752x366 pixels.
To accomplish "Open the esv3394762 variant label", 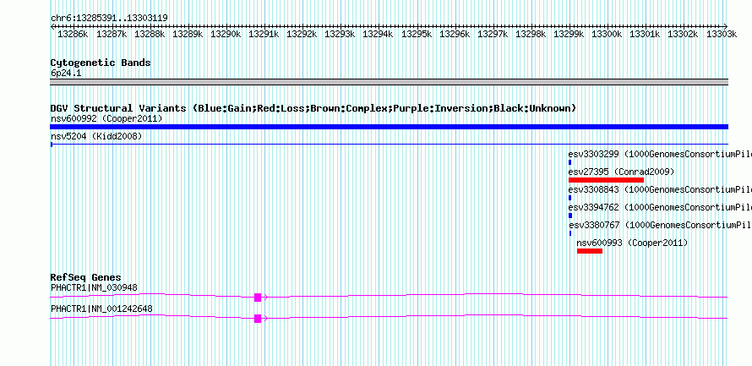I will pyautogui.click(x=660, y=207).
